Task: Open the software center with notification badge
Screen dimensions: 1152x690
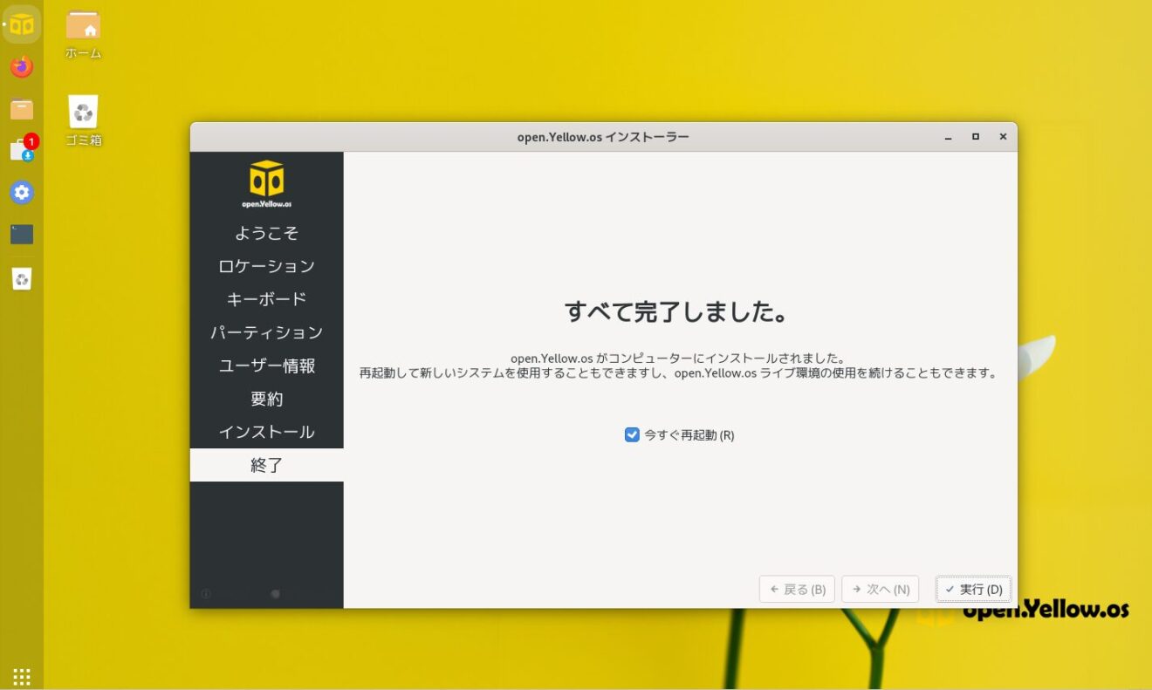Action: point(21,150)
